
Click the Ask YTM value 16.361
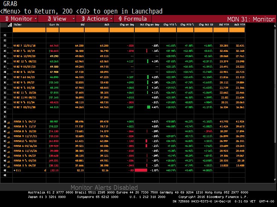[240, 107]
